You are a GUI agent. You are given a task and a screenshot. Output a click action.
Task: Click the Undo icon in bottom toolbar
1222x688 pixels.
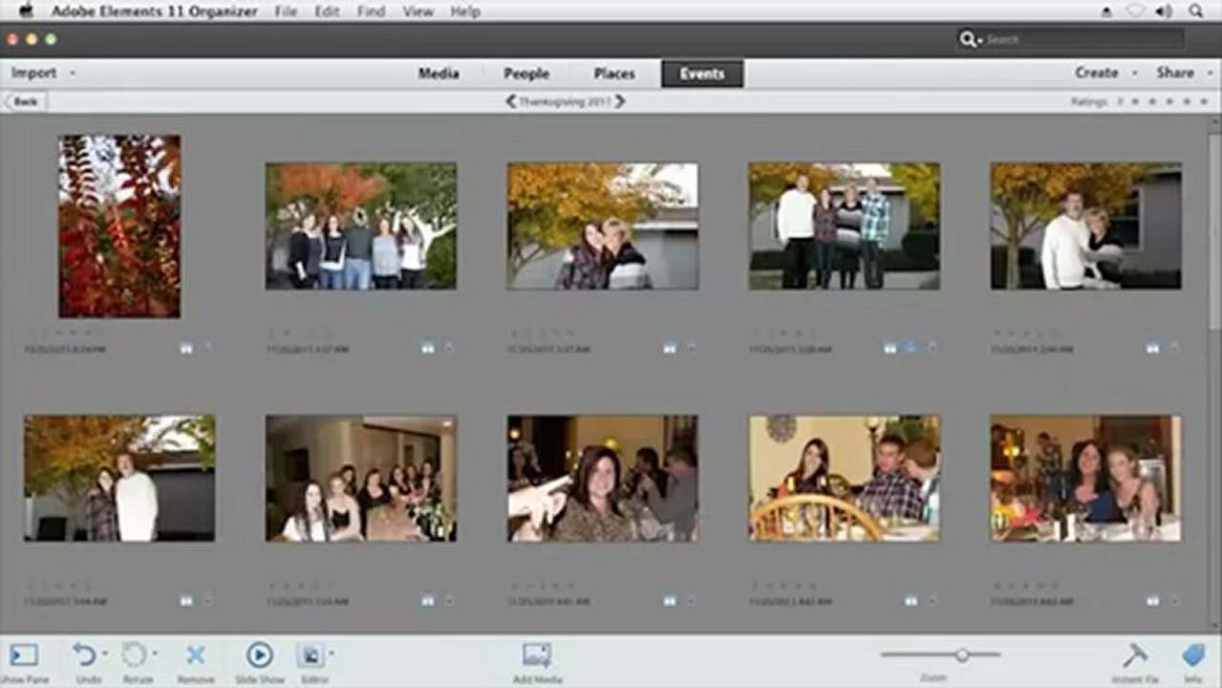click(x=84, y=655)
